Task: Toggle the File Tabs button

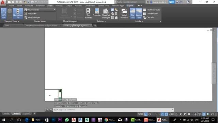Action: (x=133, y=14)
